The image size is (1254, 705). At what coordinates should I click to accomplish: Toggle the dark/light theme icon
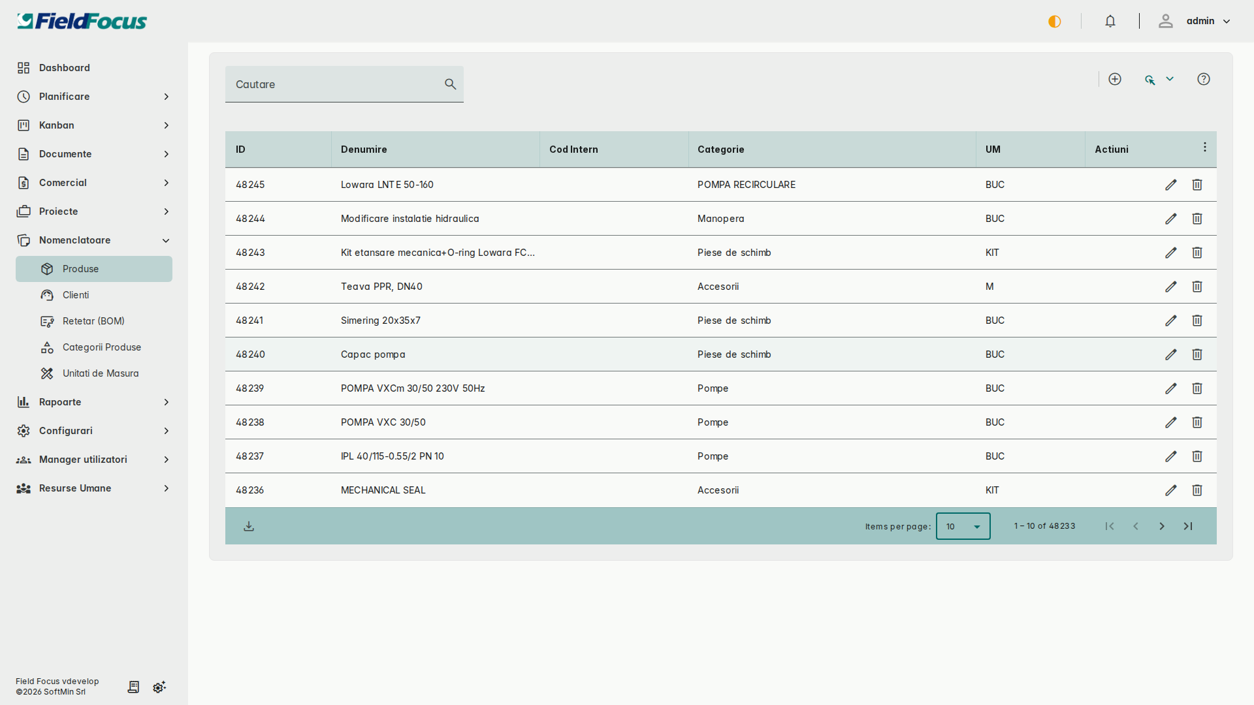tap(1055, 22)
